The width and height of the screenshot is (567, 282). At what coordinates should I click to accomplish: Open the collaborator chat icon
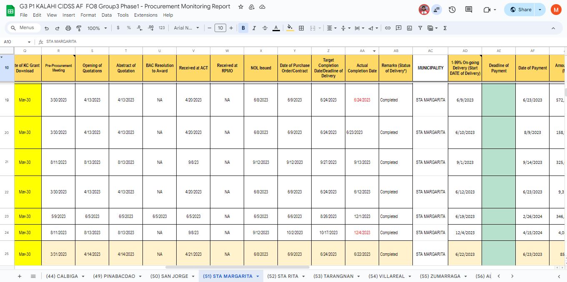pyautogui.click(x=437, y=10)
